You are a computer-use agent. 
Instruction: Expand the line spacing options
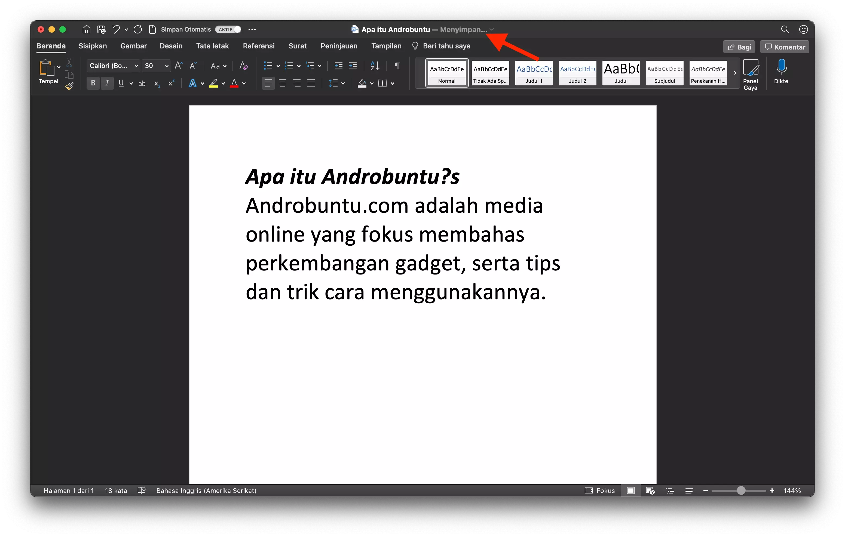(343, 83)
